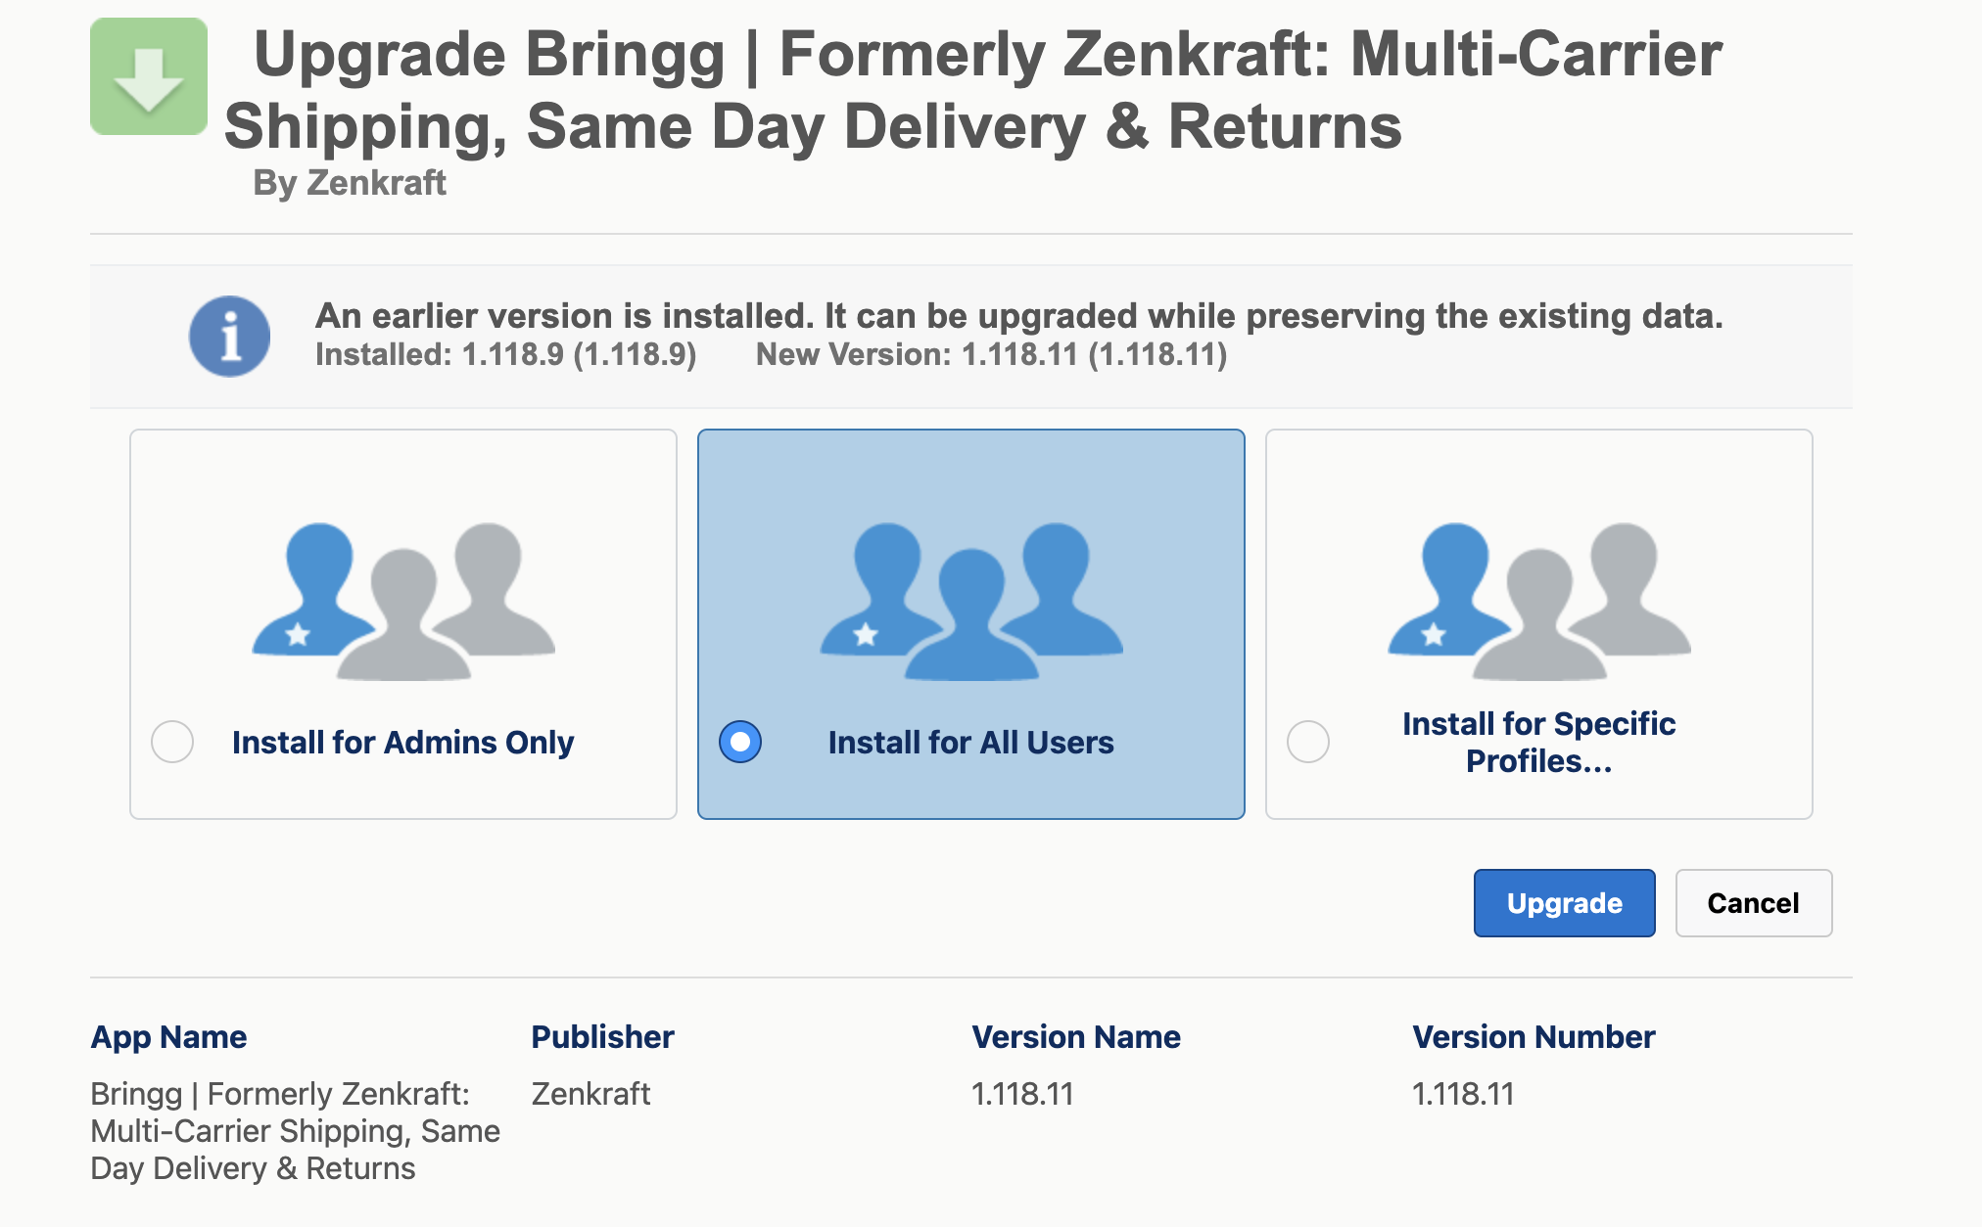Select the Install for Admins Only radio button
The height and width of the screenshot is (1227, 1982).
pyautogui.click(x=172, y=742)
